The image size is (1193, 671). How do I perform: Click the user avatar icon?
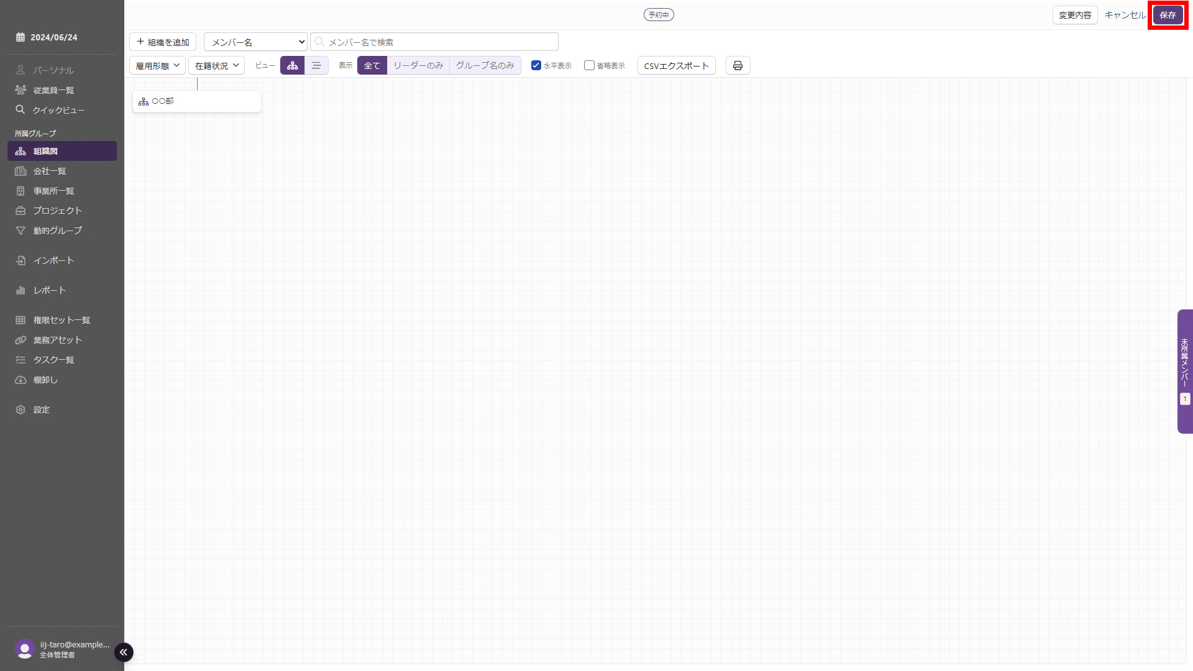(x=24, y=649)
